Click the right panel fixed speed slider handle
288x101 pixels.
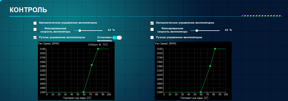pyautogui.click(x=197, y=31)
